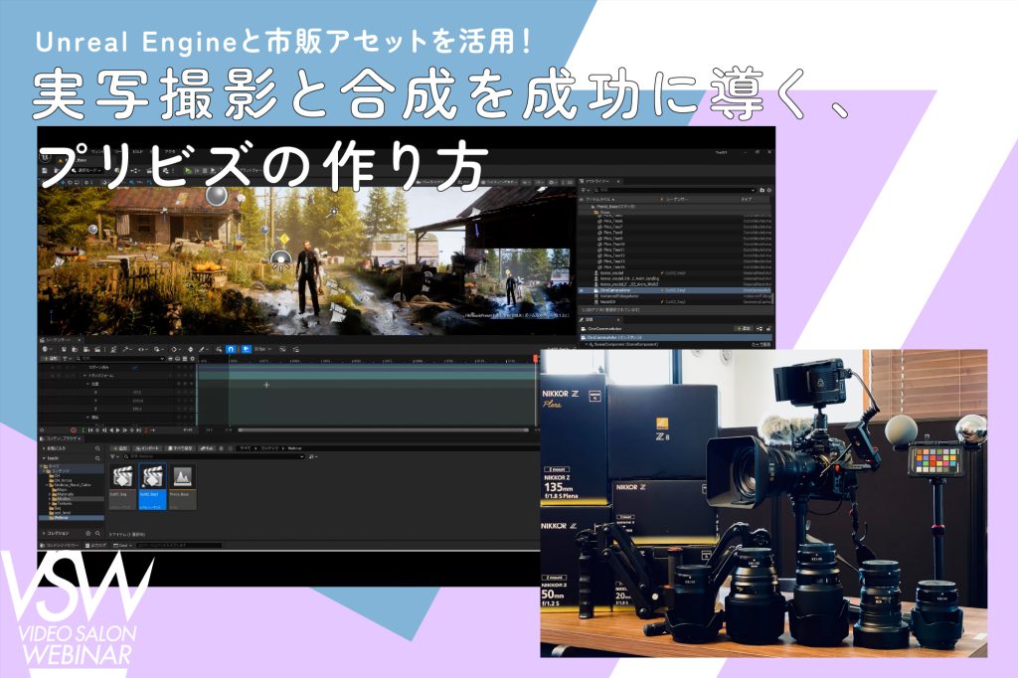Image resolution: width=1018 pixels, height=678 pixels.
Task: Open the Outliner filter dropdown
Action: [x=585, y=190]
